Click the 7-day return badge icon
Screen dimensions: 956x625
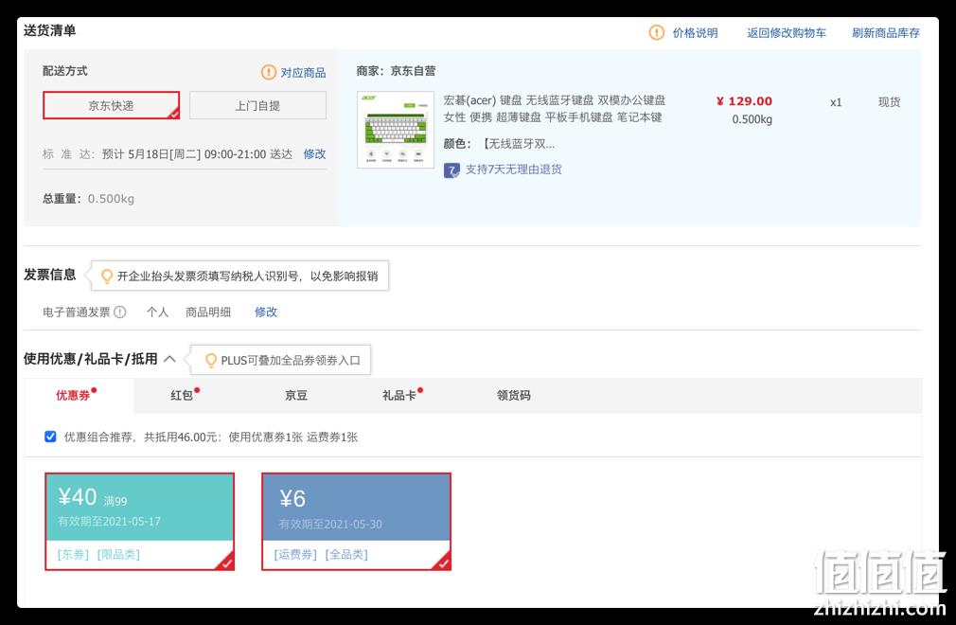[x=451, y=170]
